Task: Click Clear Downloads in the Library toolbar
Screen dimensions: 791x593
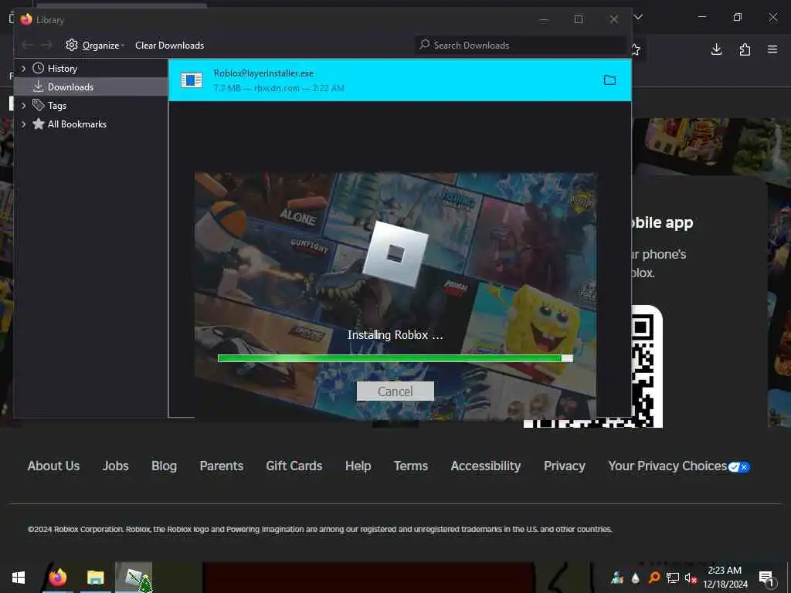Action: pos(169,46)
